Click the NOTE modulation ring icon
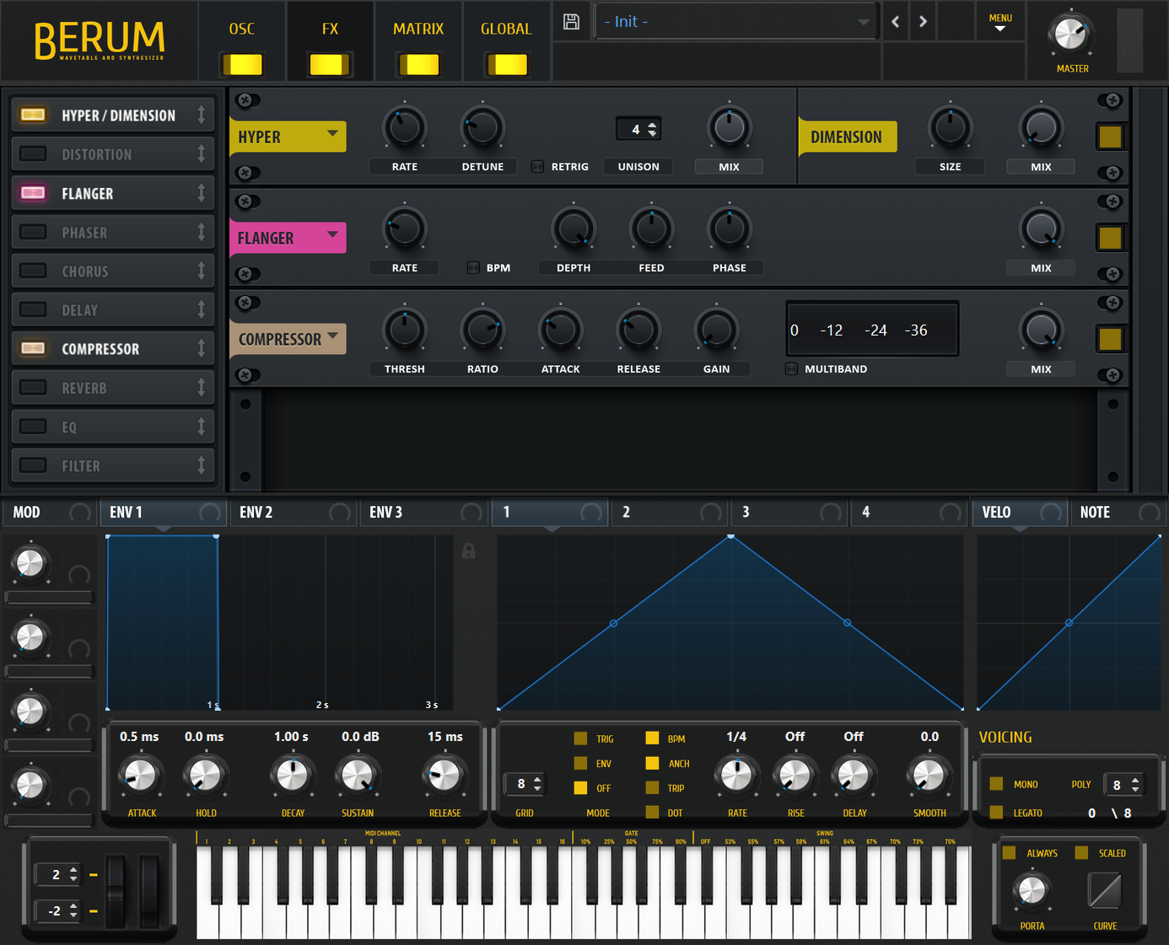The image size is (1169, 945). (x=1150, y=513)
